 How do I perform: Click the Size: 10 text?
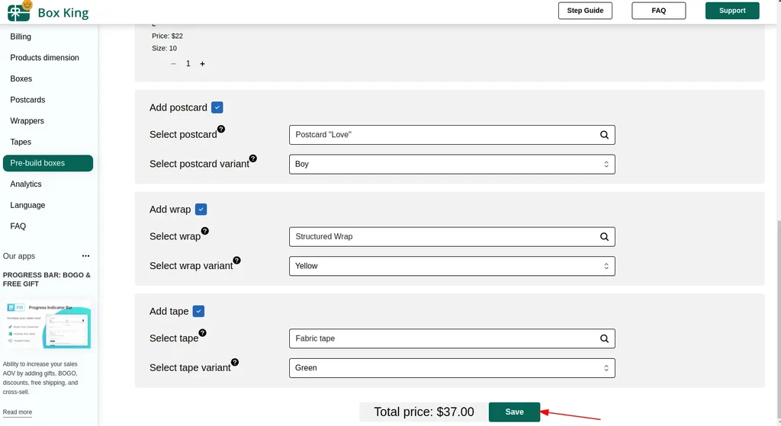pos(165,48)
